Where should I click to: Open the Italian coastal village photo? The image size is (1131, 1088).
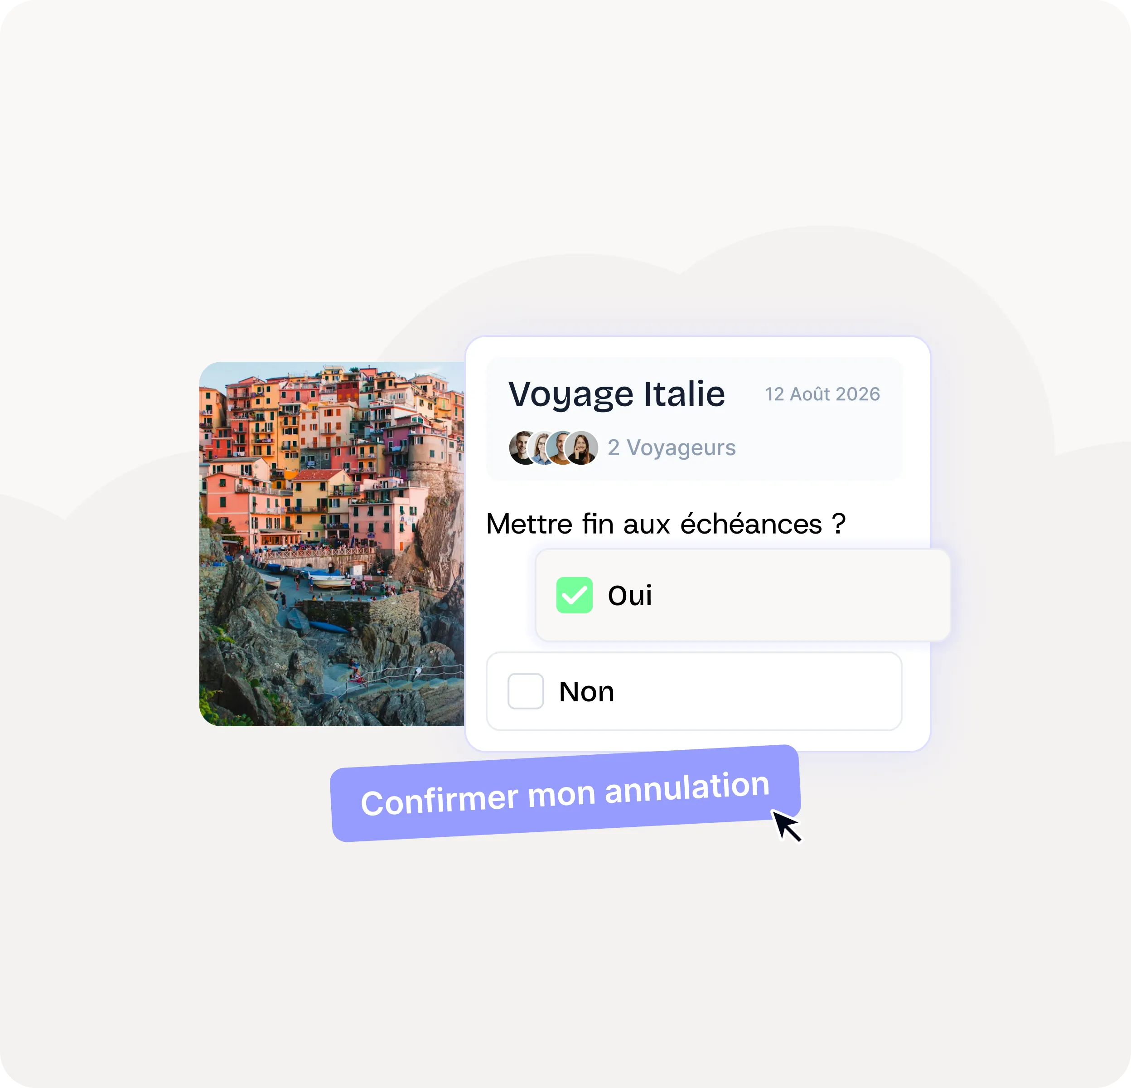click(332, 544)
